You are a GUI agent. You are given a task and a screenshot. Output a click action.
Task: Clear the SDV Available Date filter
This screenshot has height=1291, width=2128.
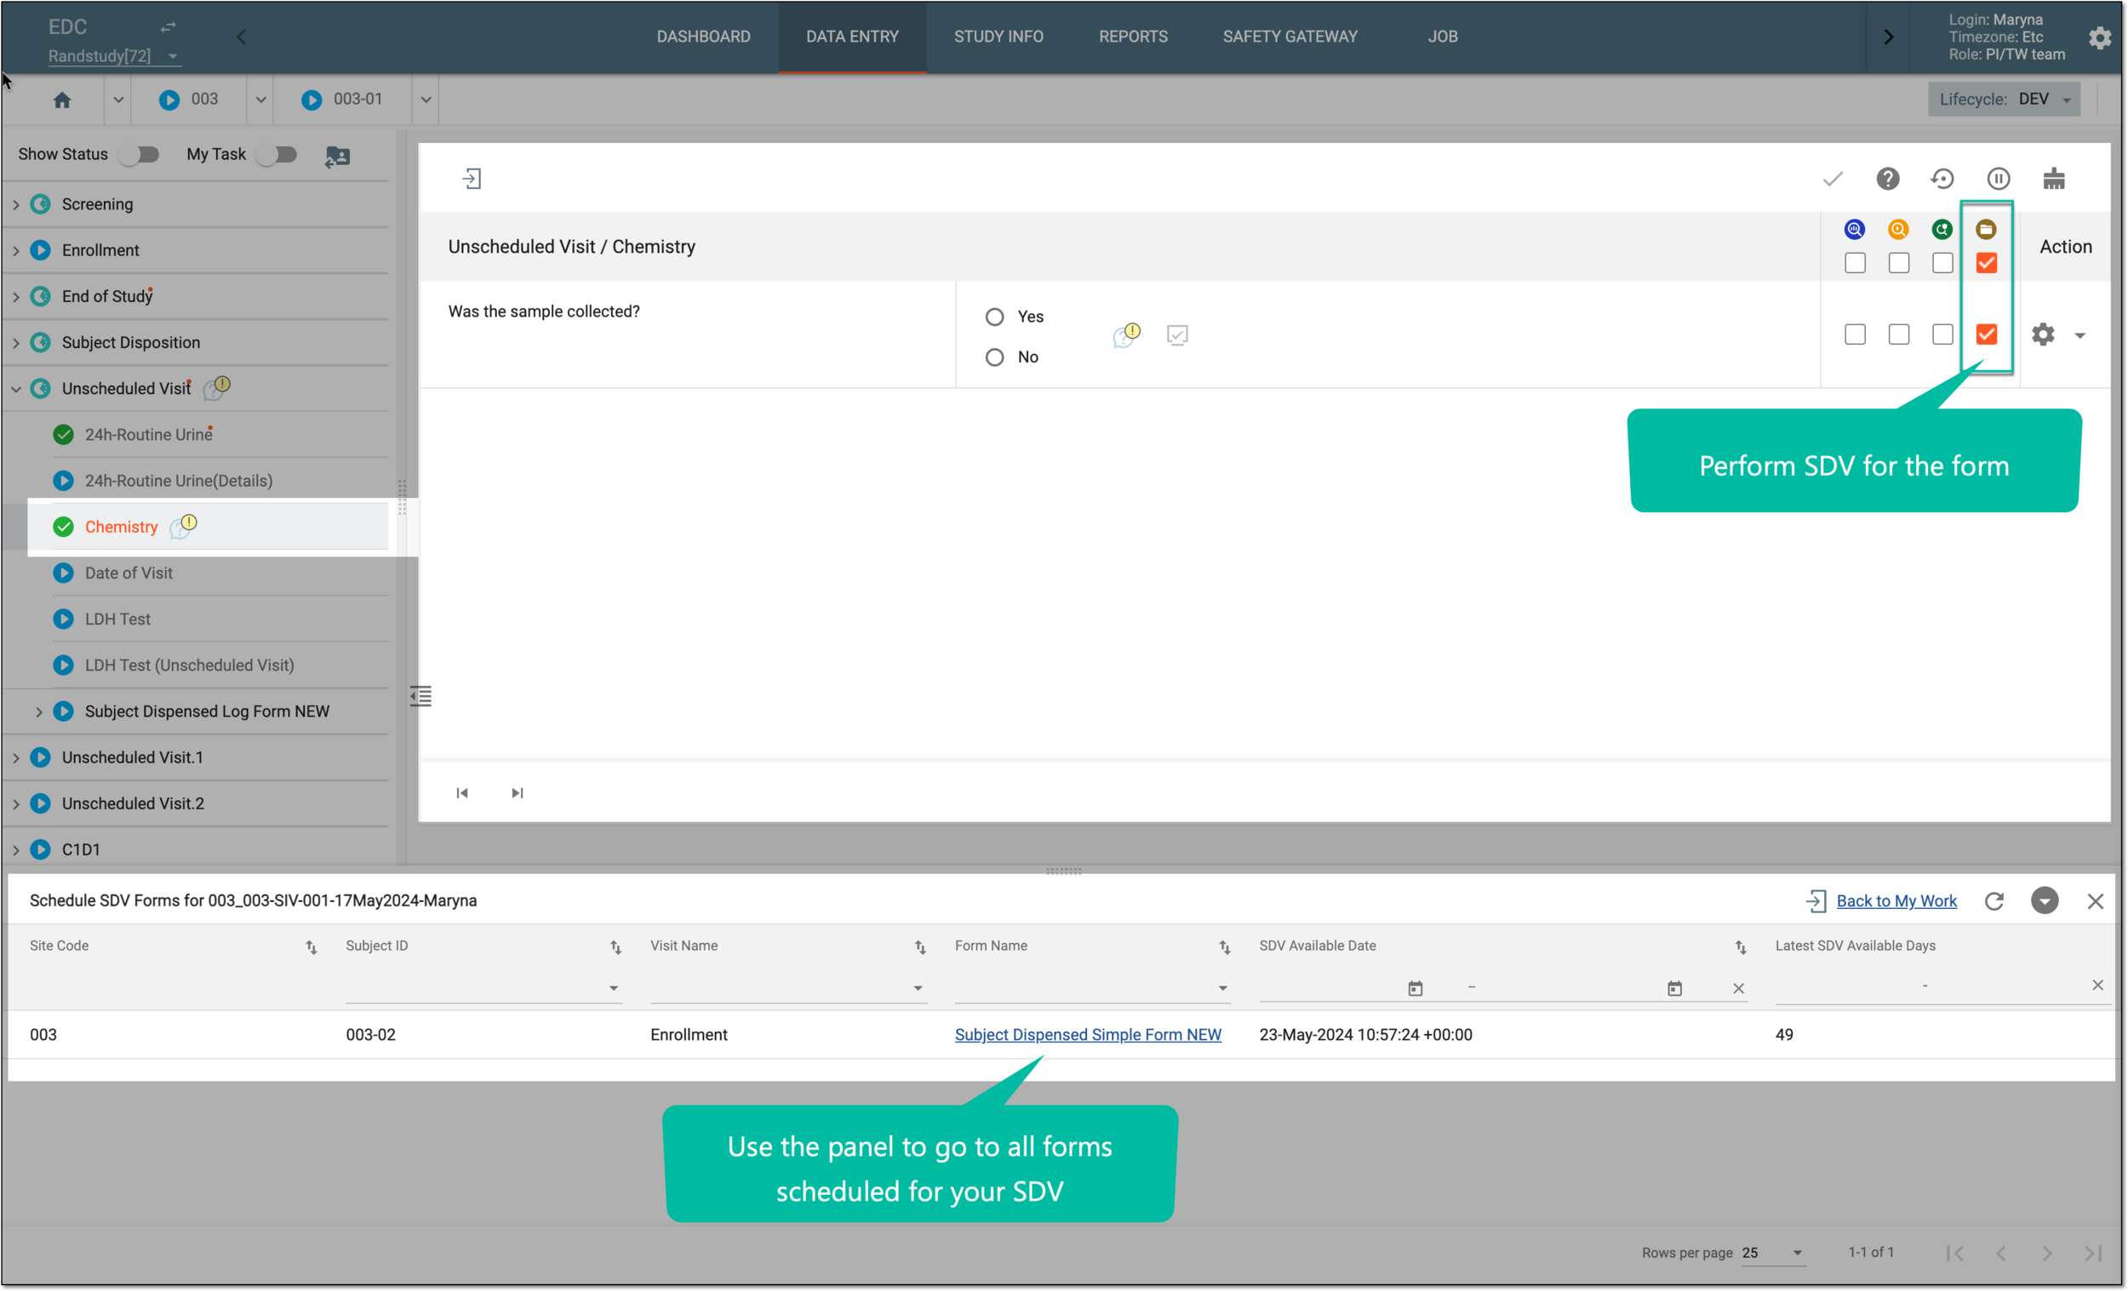1738,988
